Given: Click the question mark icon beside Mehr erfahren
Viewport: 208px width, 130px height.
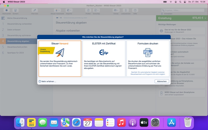Looking at the screenshot, I should [40, 81].
